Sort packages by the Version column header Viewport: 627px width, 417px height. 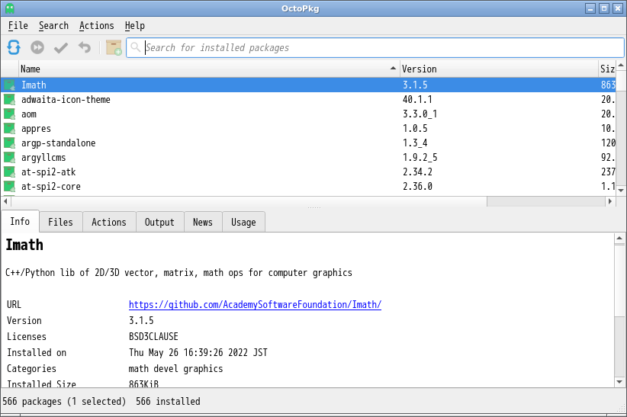(x=499, y=69)
